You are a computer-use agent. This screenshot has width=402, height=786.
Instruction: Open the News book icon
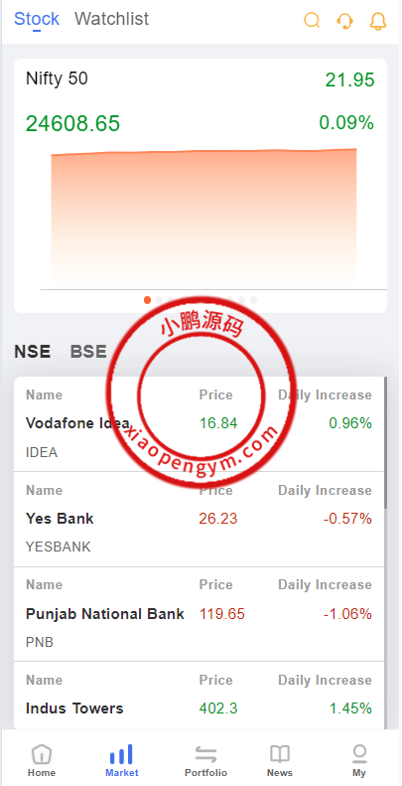tap(280, 753)
